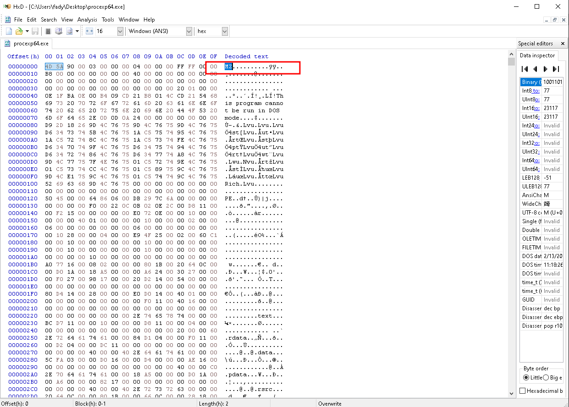
Task: Click the HxD title bar app icon
Action: click(x=7, y=6)
